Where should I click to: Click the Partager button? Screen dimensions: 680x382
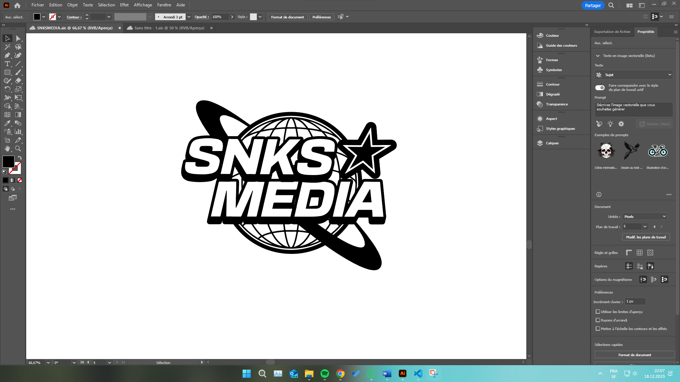593,5
